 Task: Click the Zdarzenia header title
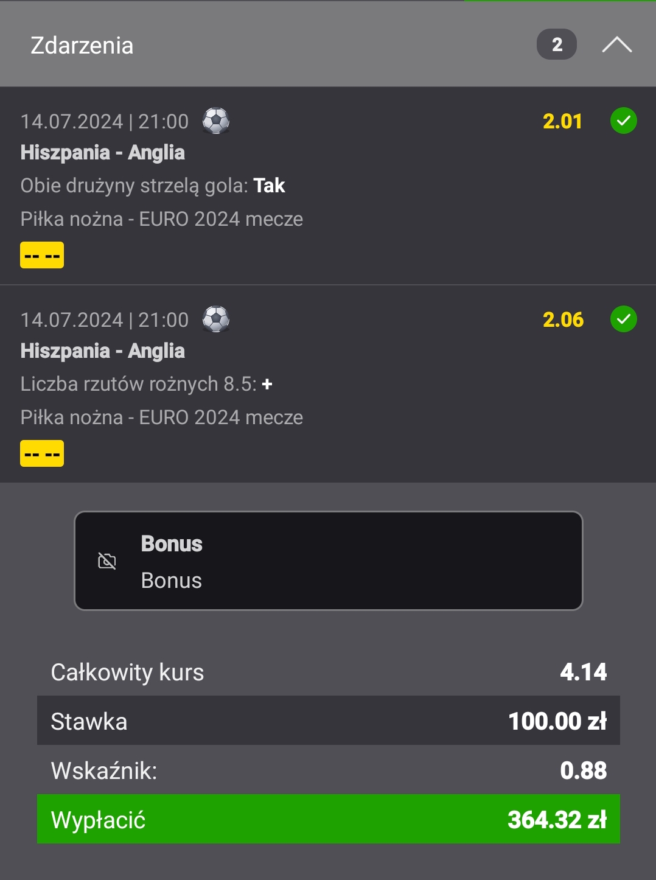click(82, 46)
